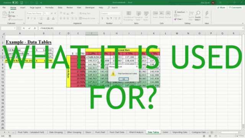Open the font size dropdown
This screenshot has width=245, height=138.
[x=49, y=13]
